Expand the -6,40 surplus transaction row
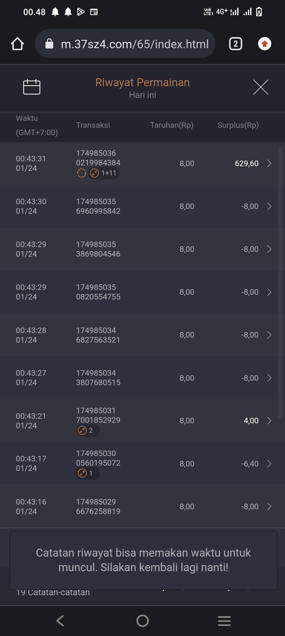285x636 pixels. tap(269, 464)
